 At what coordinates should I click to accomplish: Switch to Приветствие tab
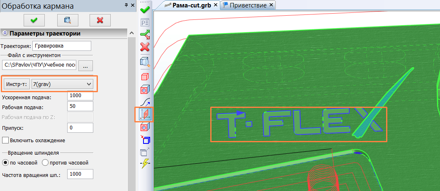coord(248,5)
